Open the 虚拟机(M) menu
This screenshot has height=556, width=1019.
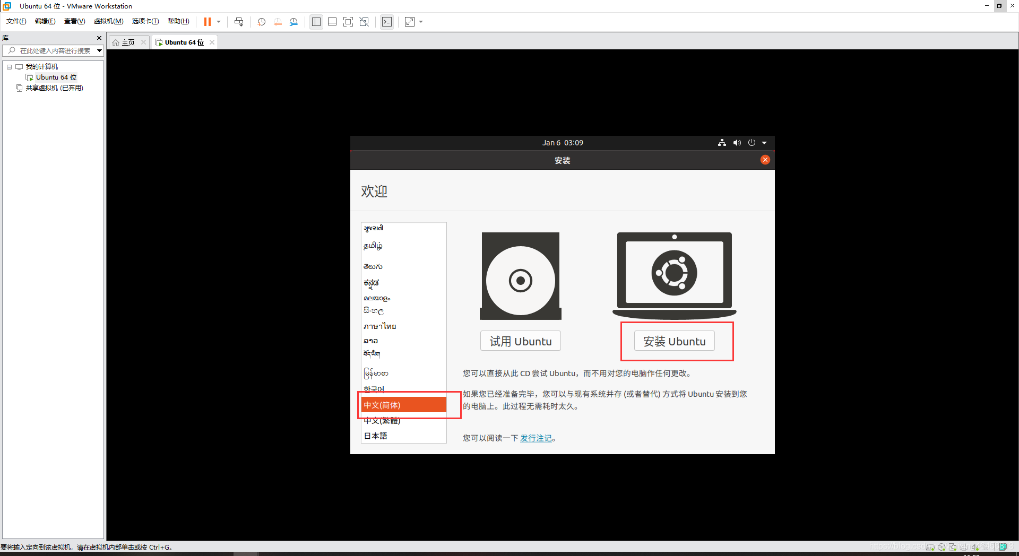pyautogui.click(x=108, y=21)
